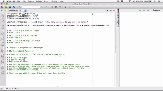Click the comment '# if 48 = 2.75 cups of flour'
Viewport: 163px width, 91px height.
coord(23,41)
